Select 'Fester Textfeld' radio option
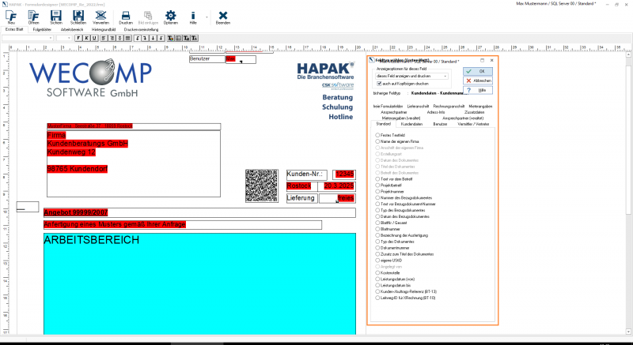The width and height of the screenshot is (633, 345). (377, 136)
